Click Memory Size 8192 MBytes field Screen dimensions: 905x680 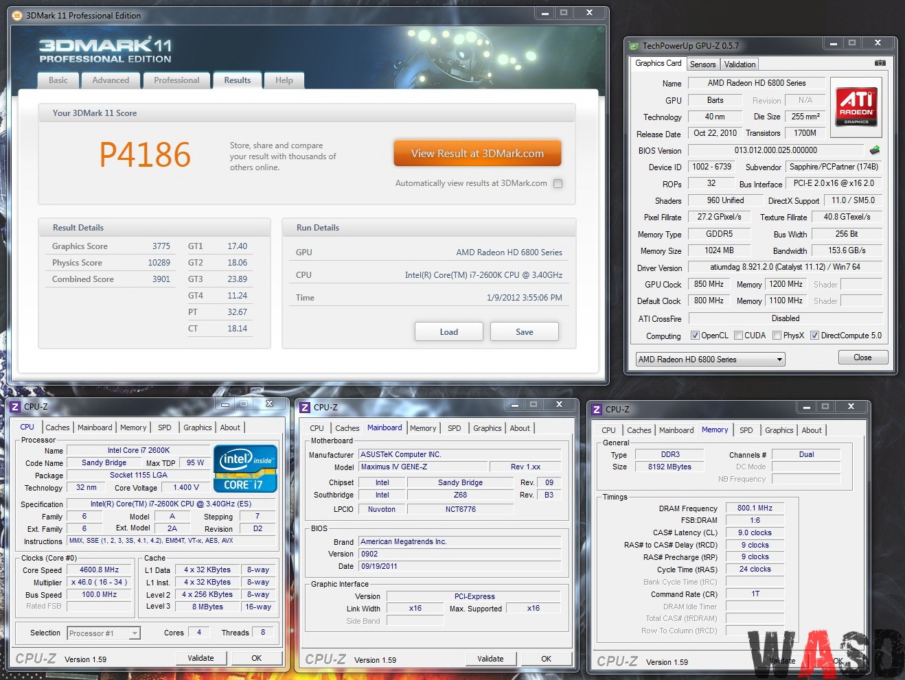coord(669,467)
